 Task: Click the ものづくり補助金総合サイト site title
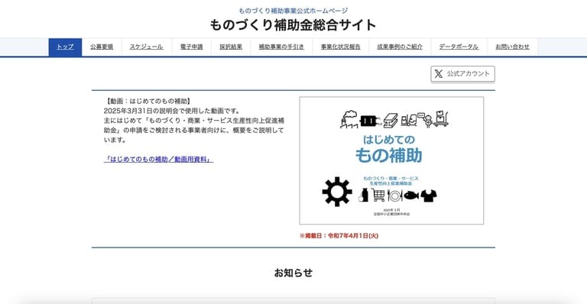tap(293, 25)
